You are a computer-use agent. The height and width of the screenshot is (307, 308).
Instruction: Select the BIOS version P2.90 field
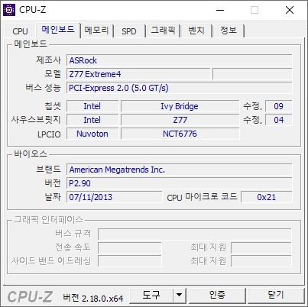[x=180, y=183]
